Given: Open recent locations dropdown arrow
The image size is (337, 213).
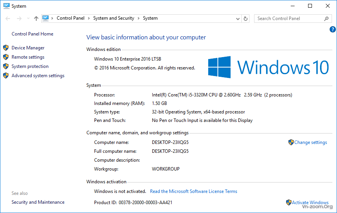Looking at the screenshot, I should [28, 19].
